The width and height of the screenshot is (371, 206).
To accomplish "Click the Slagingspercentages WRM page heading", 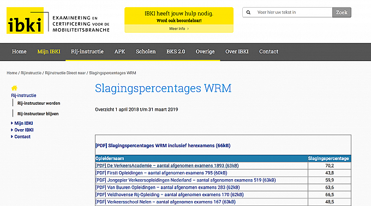I will [163, 88].
